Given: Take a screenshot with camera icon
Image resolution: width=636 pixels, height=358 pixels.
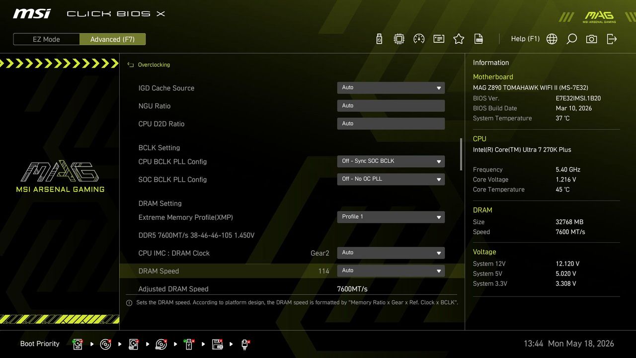Looking at the screenshot, I should pos(592,39).
